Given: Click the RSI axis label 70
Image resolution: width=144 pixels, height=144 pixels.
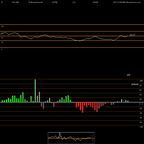Looking at the screenshot, I should click(x=2, y=33).
